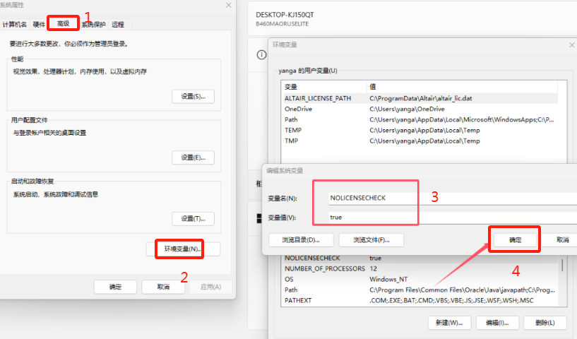Viewport: 577px width, 339px height.
Task: Select system Path row with Oracle Java path
Action: point(420,290)
